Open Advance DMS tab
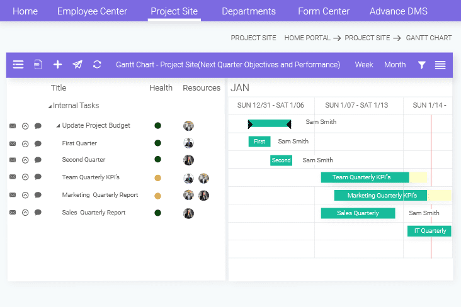The height and width of the screenshot is (307, 461). click(399, 11)
